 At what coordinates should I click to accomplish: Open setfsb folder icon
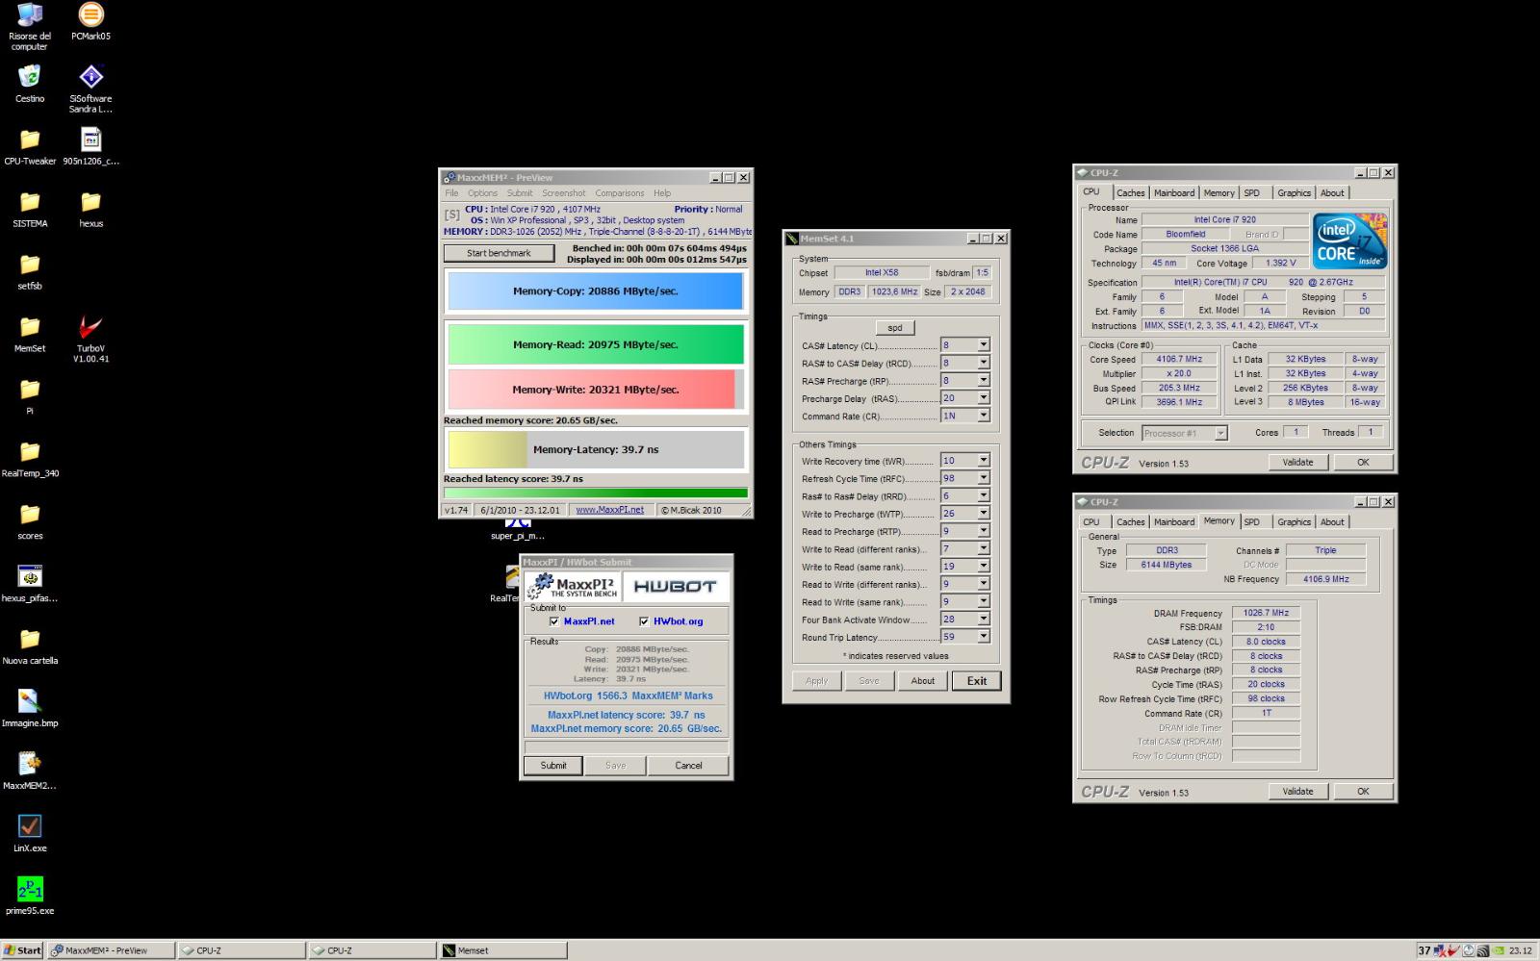pyautogui.click(x=30, y=271)
